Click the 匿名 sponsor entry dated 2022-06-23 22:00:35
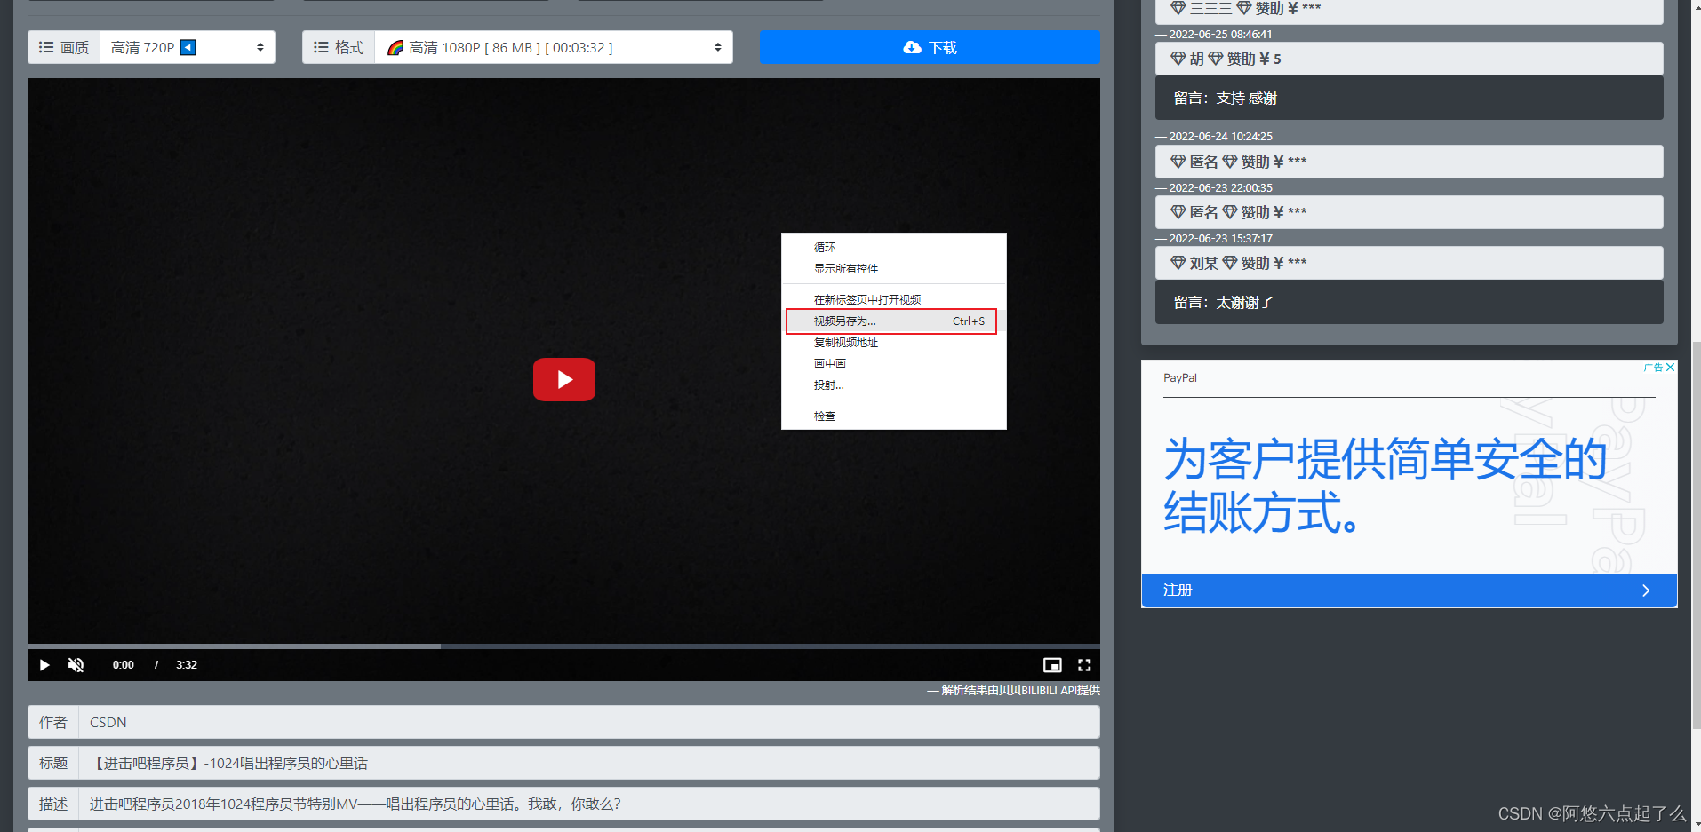 1409,212
